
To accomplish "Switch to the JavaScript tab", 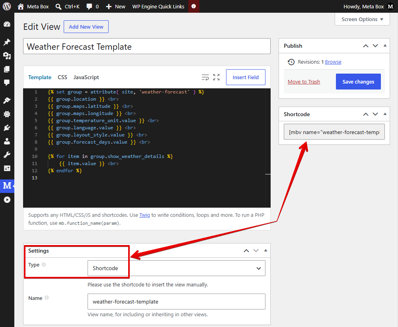I will tap(86, 77).
